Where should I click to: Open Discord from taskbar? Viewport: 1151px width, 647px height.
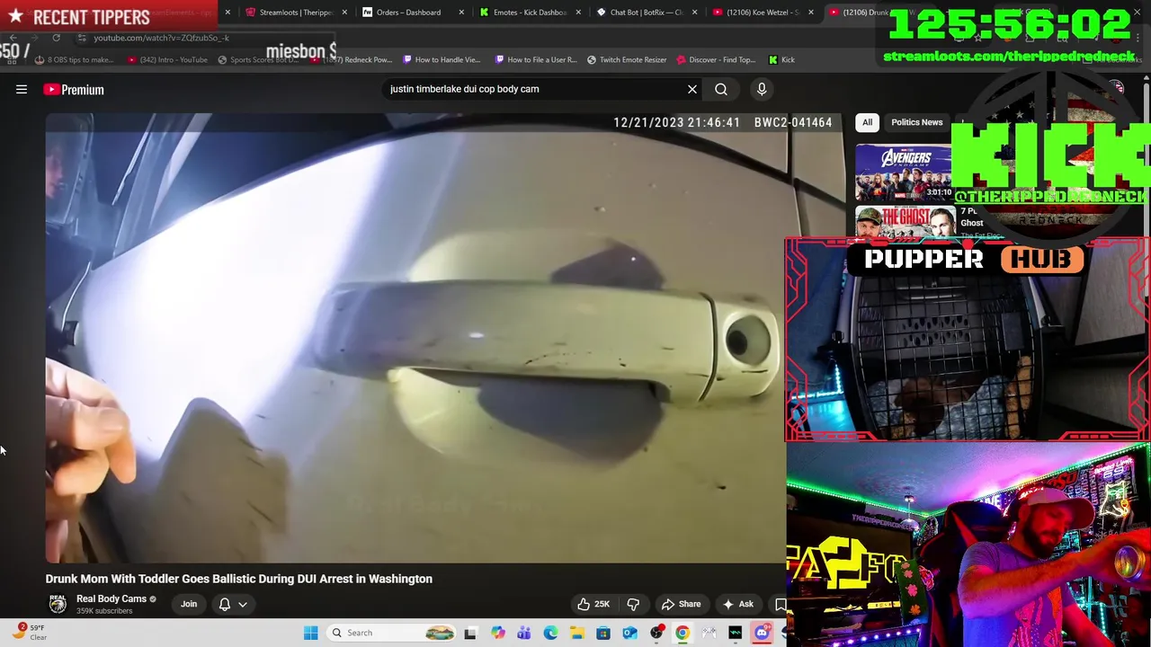[762, 633]
